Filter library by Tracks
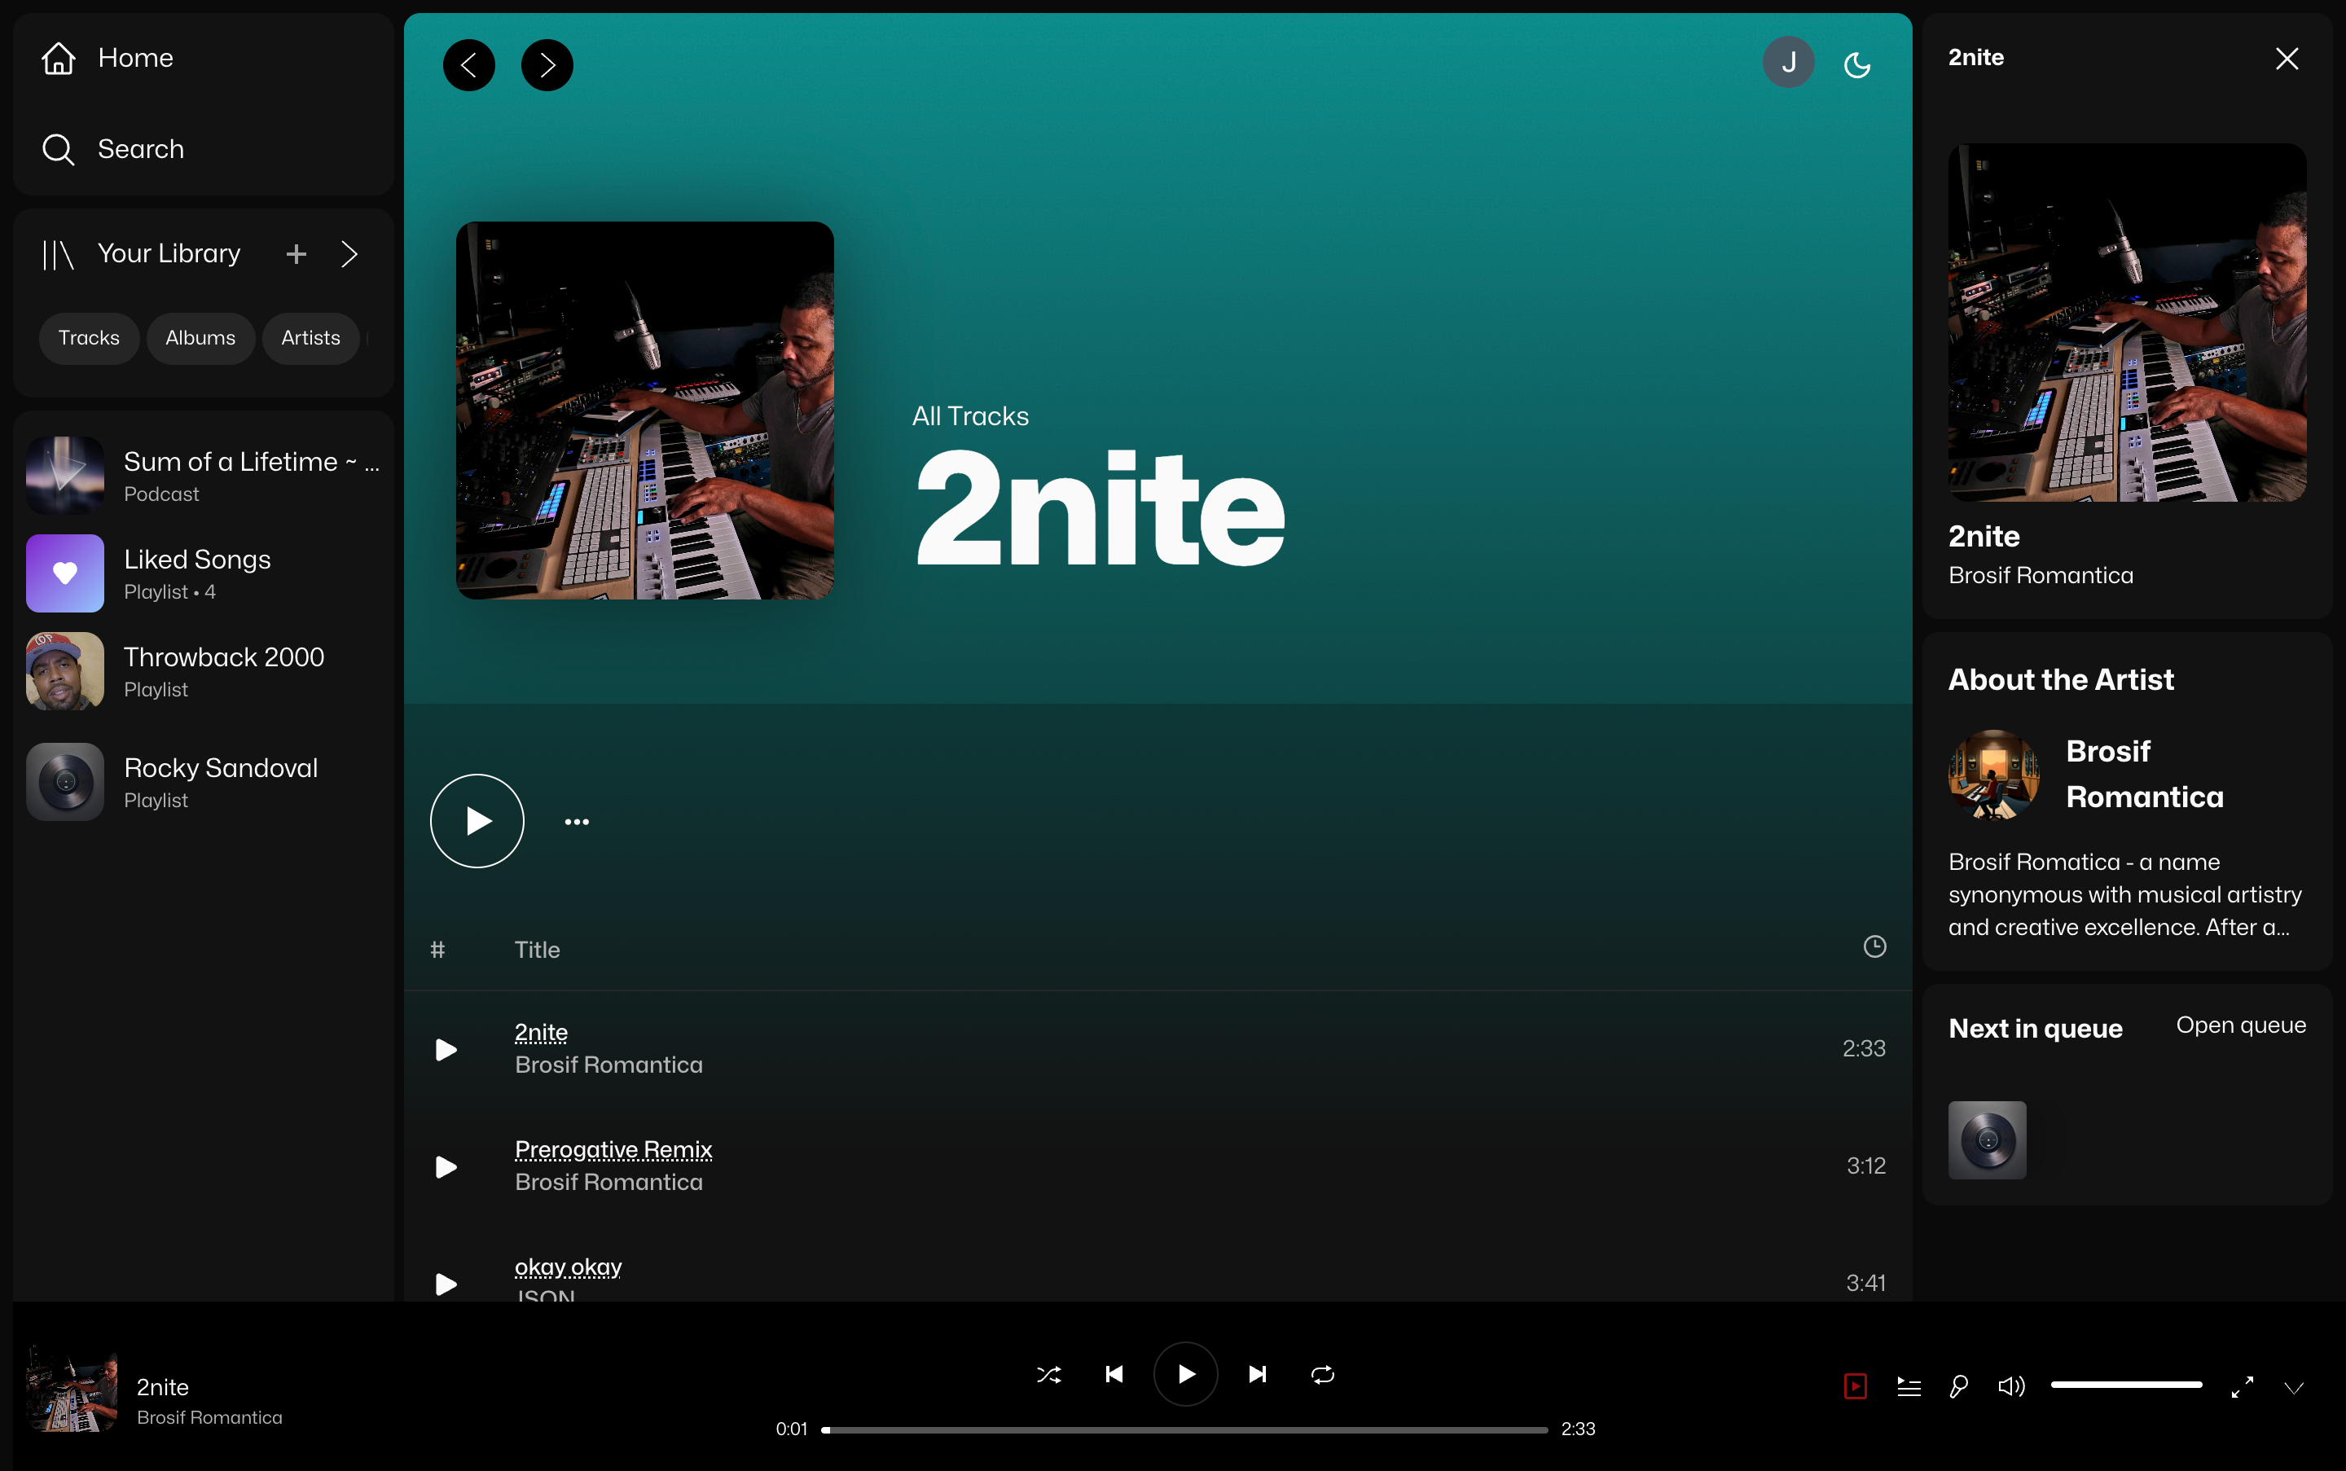This screenshot has width=2346, height=1471. click(x=89, y=337)
